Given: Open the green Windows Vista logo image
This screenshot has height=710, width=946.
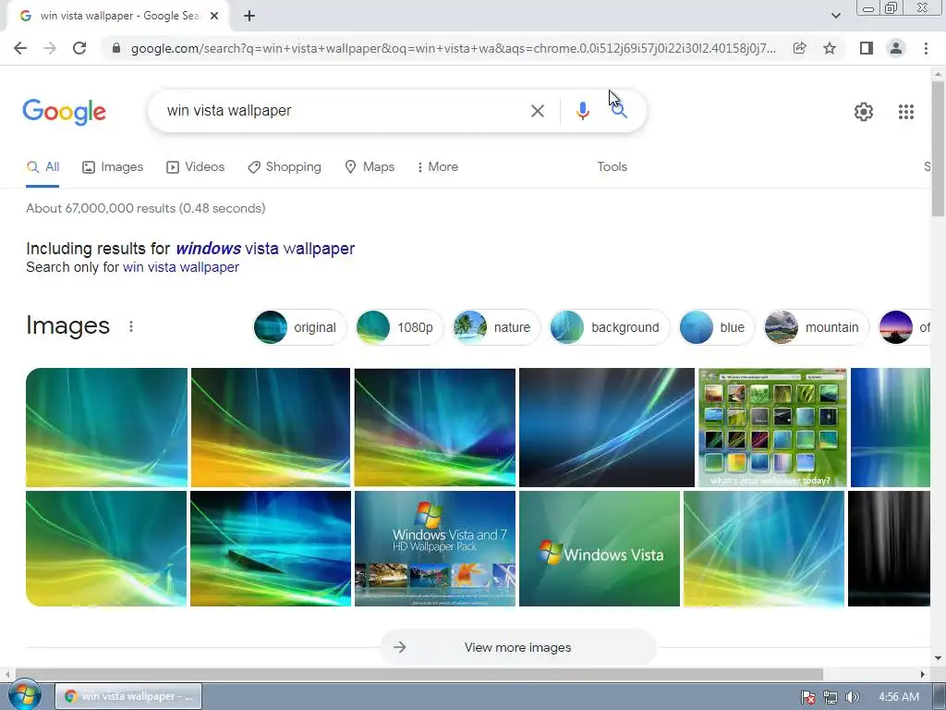Looking at the screenshot, I should tap(599, 549).
